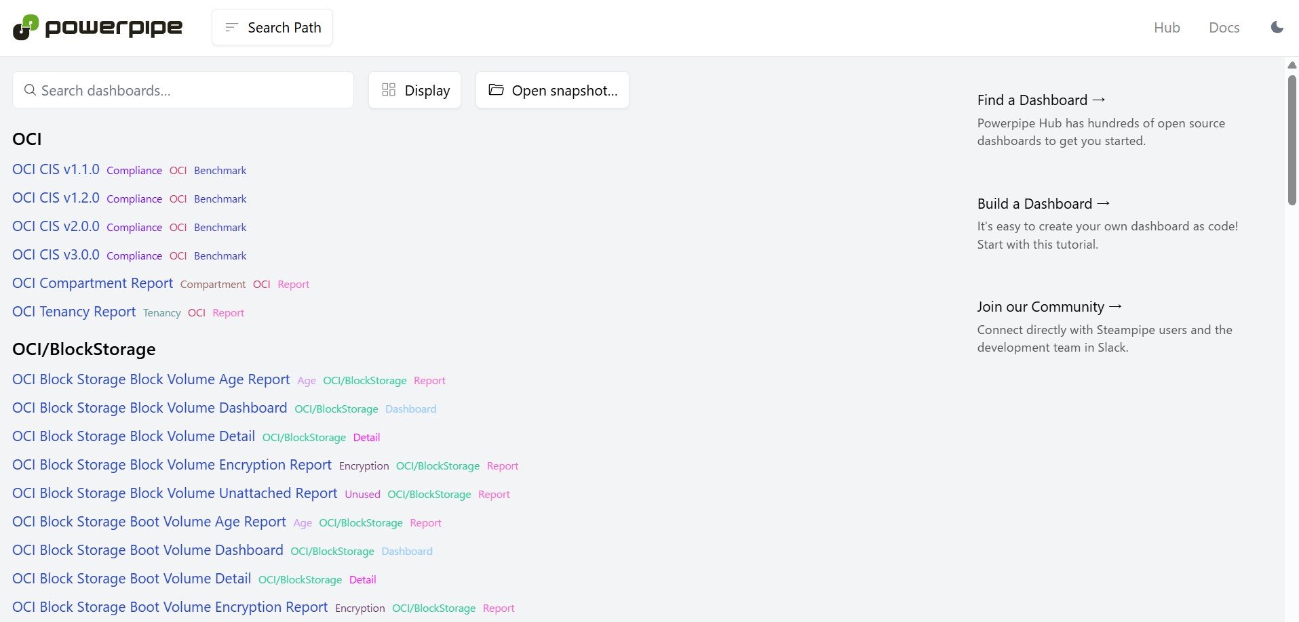Open the Search Path selector
1299x622 pixels.
pos(272,28)
